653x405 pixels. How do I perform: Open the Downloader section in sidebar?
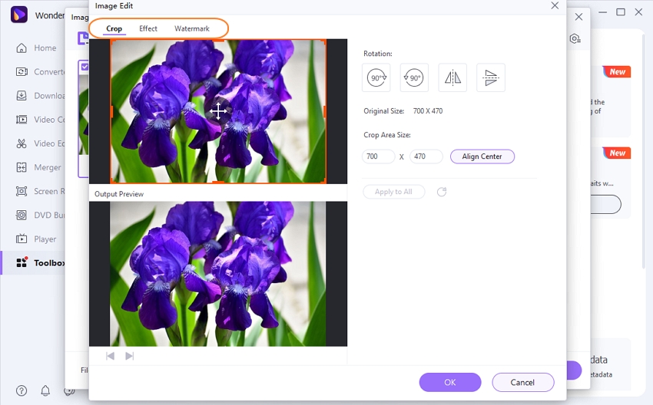(39, 96)
